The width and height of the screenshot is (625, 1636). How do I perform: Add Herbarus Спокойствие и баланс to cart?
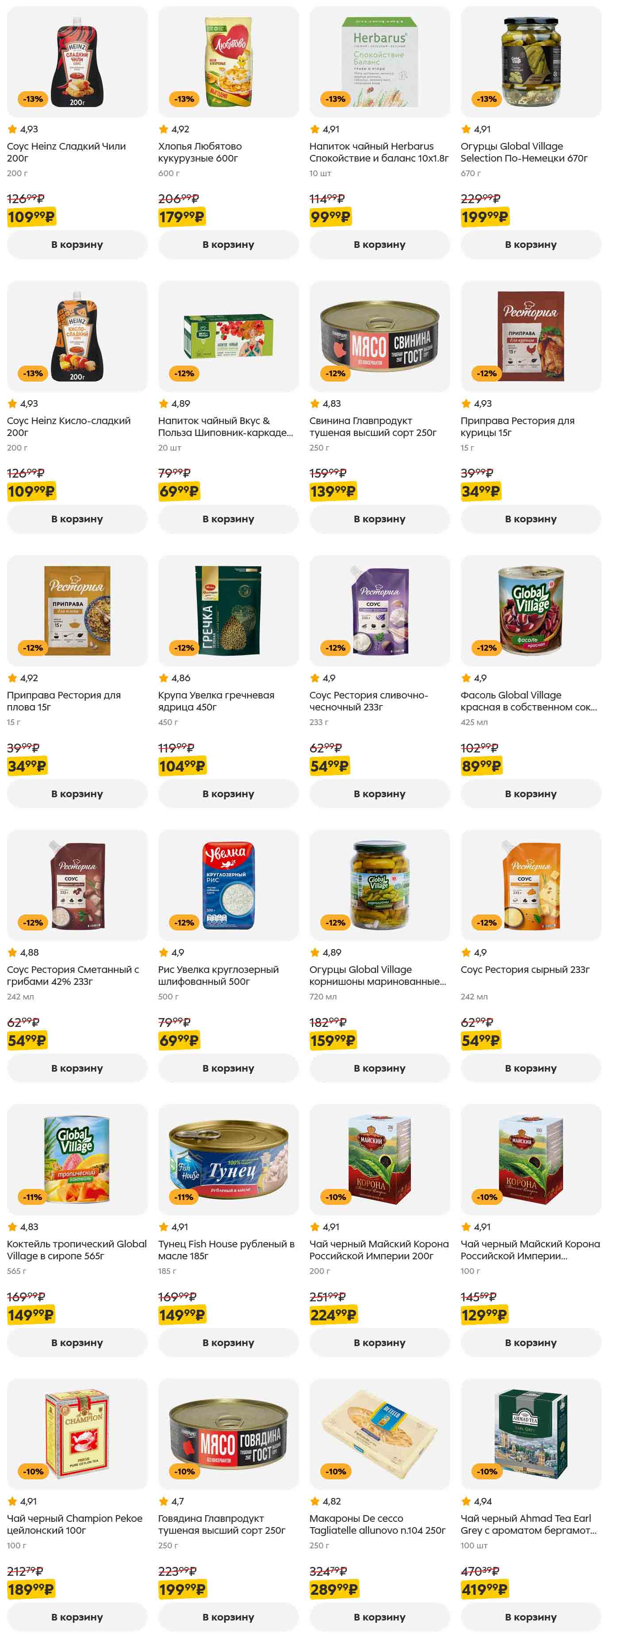point(380,244)
